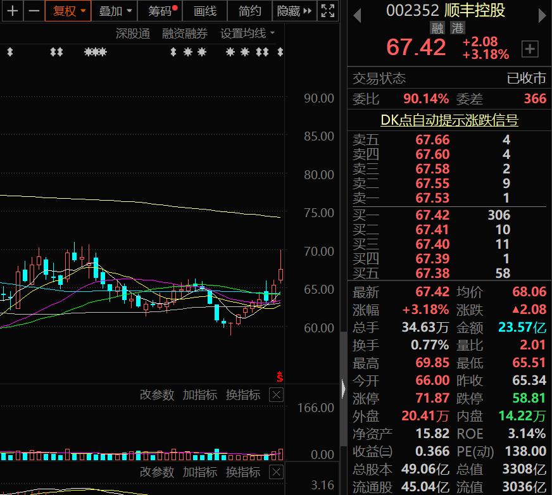Toggle 简约 simplified chart mode
This screenshot has width=552, height=495.
pyautogui.click(x=249, y=11)
